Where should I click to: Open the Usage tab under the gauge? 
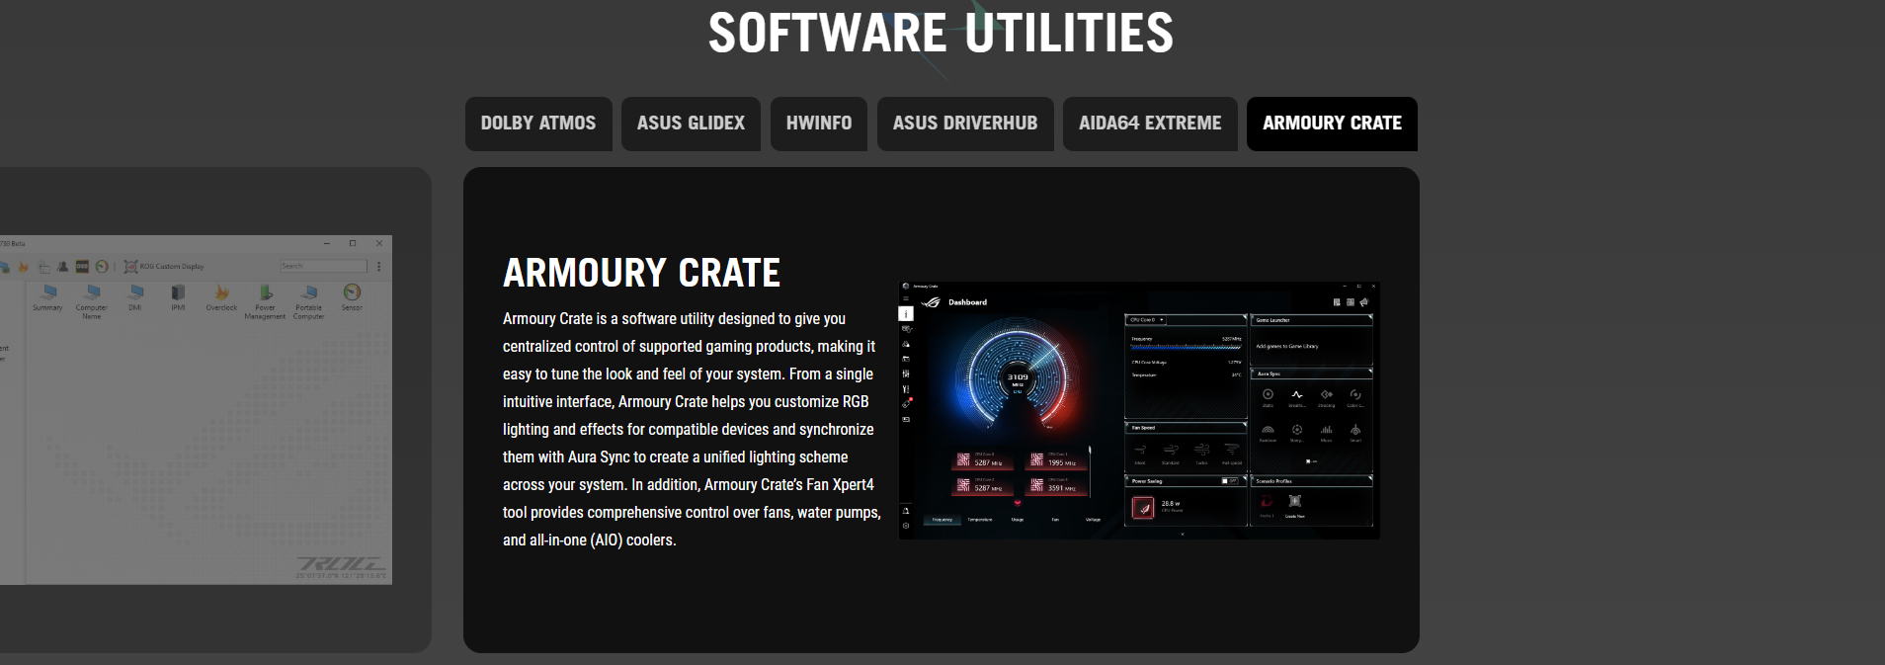tap(1018, 520)
